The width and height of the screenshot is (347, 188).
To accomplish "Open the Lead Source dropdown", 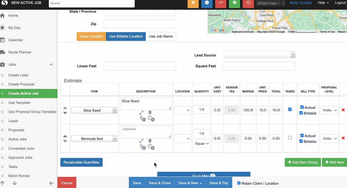I will click(x=259, y=55).
